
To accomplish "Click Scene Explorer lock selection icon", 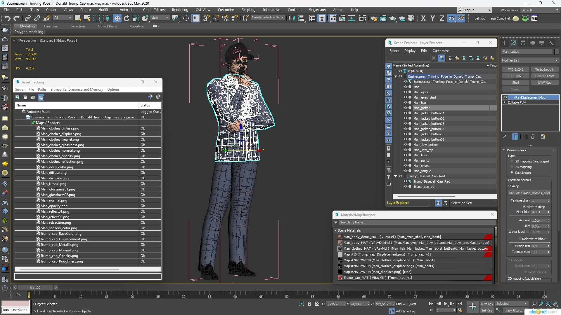I will (450, 58).
